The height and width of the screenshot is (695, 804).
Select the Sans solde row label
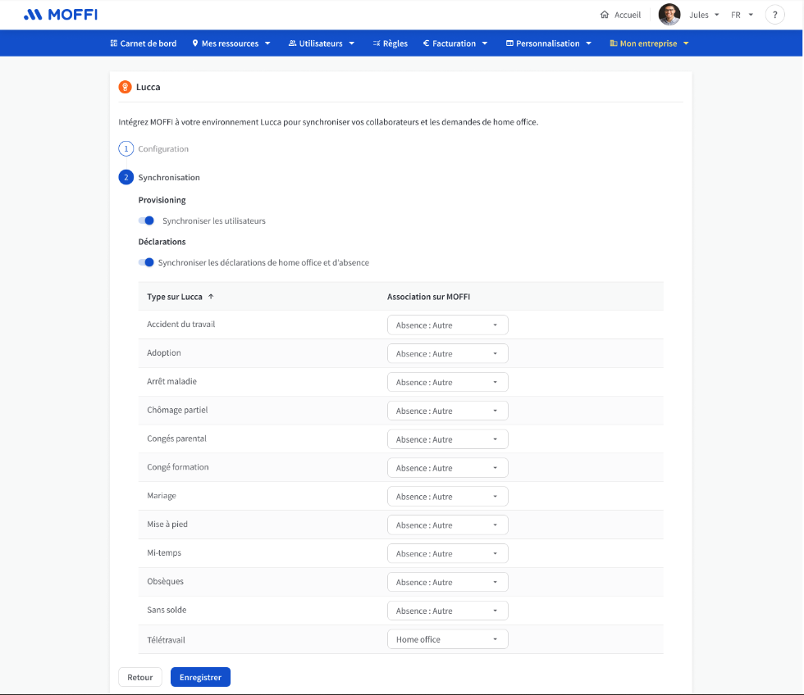tap(167, 610)
